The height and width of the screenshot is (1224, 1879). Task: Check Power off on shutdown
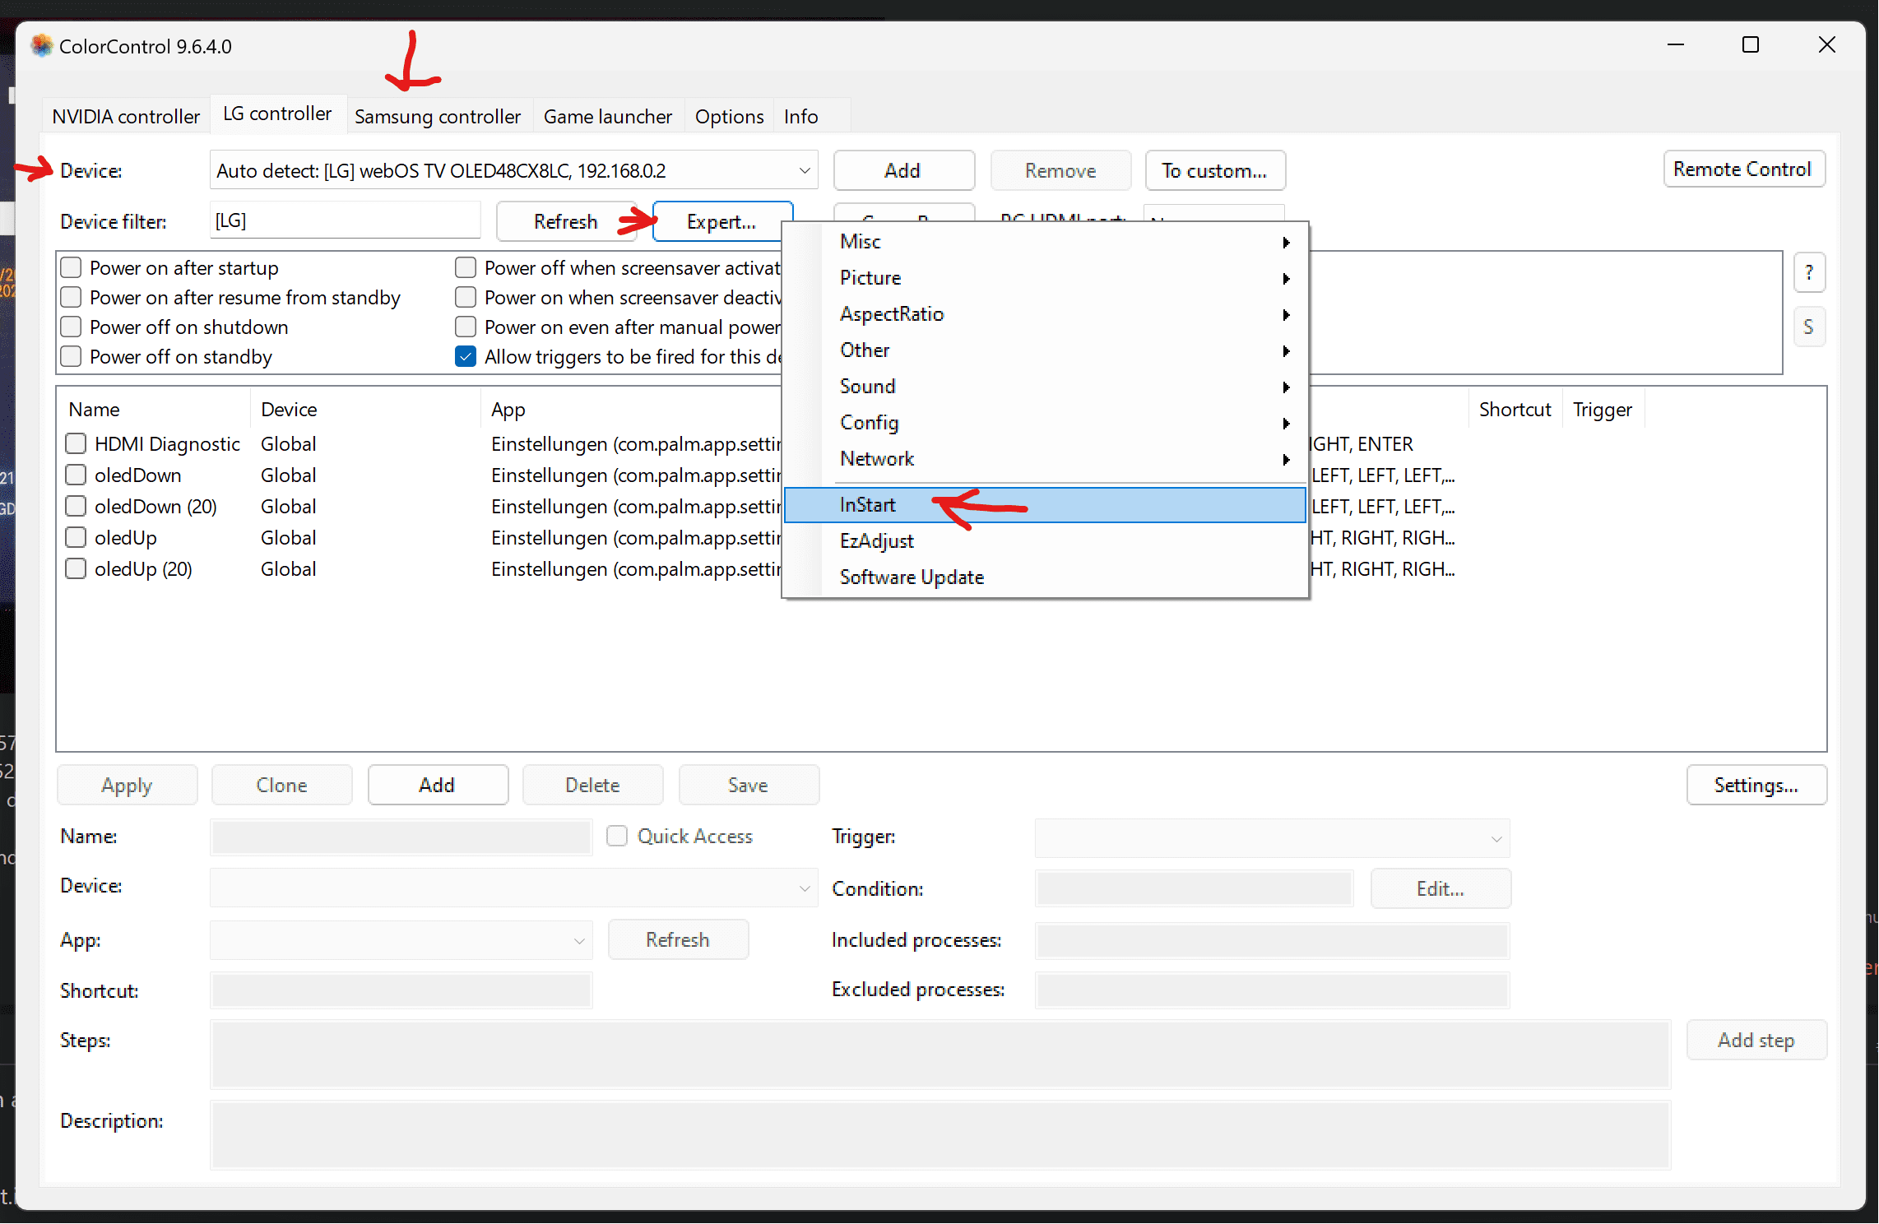(72, 327)
